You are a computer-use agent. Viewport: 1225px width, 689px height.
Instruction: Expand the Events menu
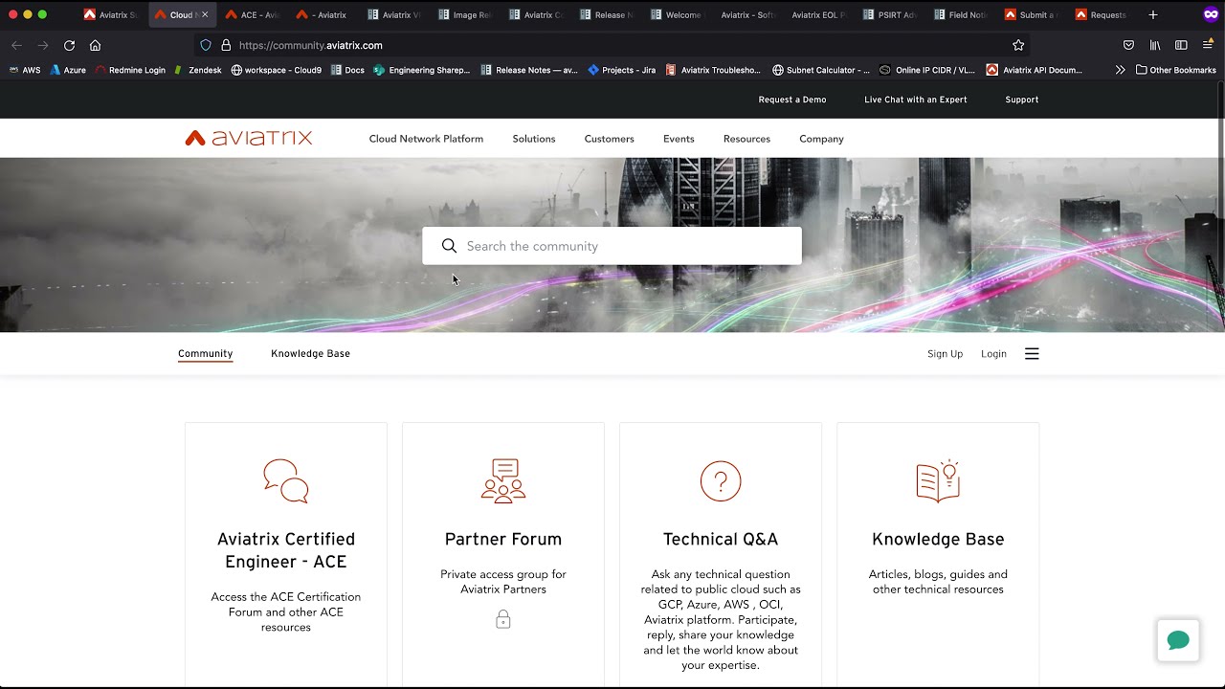(679, 139)
